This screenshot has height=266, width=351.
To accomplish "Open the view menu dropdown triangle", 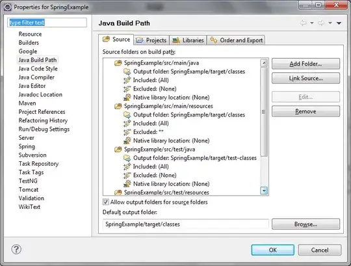I will click(x=339, y=23).
